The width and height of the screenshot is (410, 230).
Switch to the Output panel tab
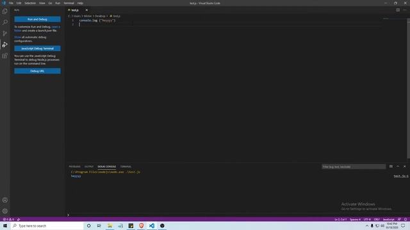click(x=89, y=166)
